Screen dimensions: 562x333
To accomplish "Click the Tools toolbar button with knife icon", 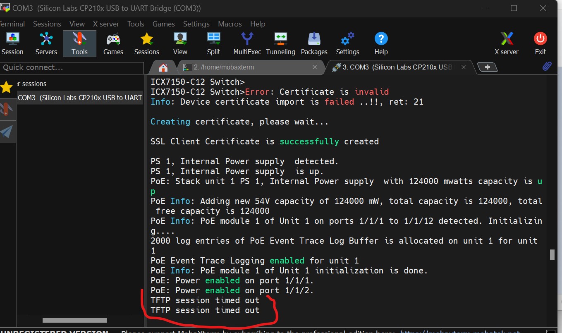I will click(79, 43).
